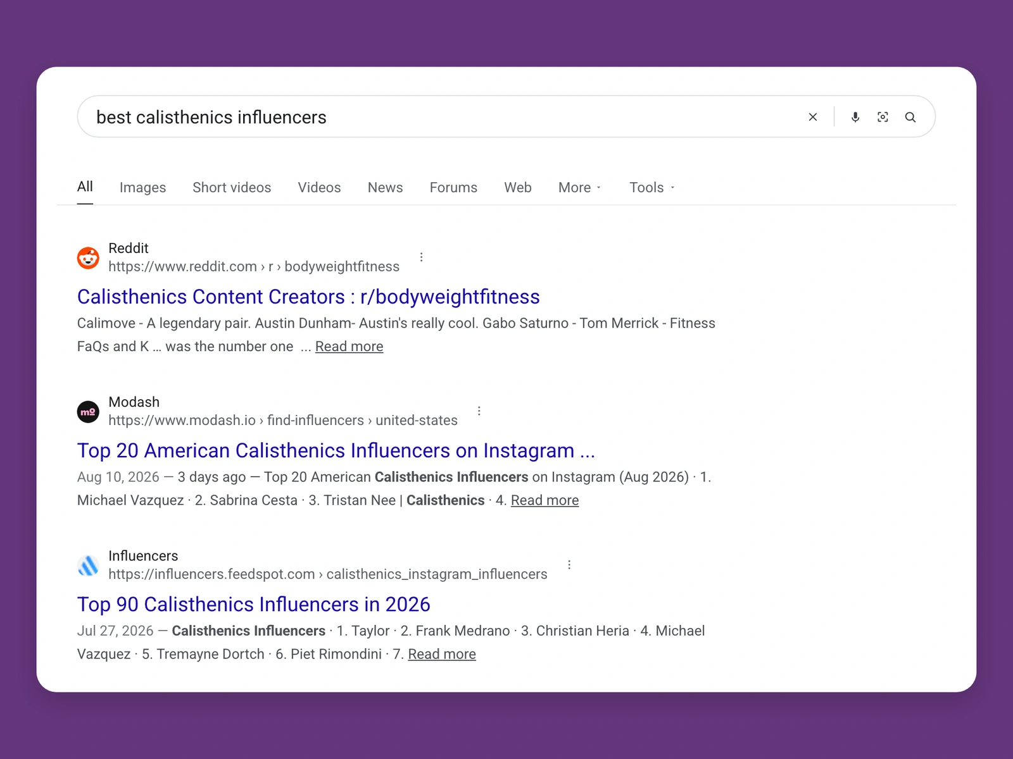This screenshot has height=759, width=1013.
Task: Click the 'Aug 10, 2026' date text
Action: pyautogui.click(x=118, y=477)
